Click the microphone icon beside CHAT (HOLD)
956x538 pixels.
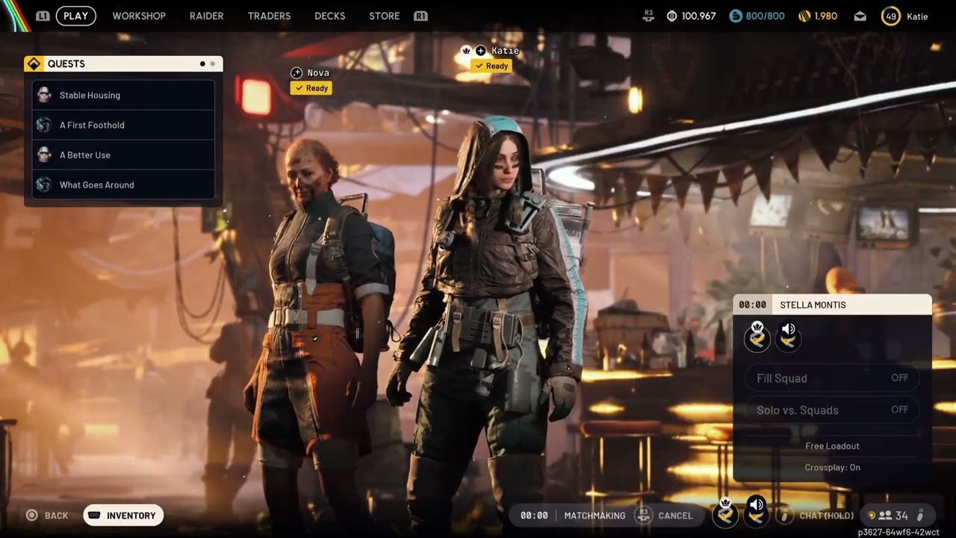[784, 516]
